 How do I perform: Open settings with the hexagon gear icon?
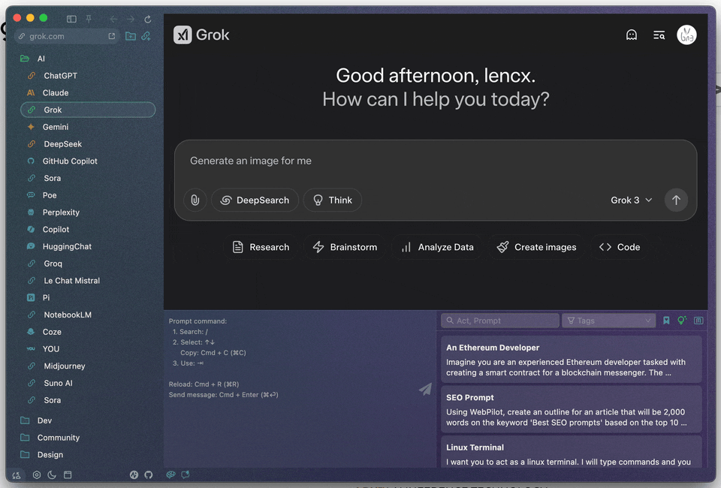(x=37, y=474)
